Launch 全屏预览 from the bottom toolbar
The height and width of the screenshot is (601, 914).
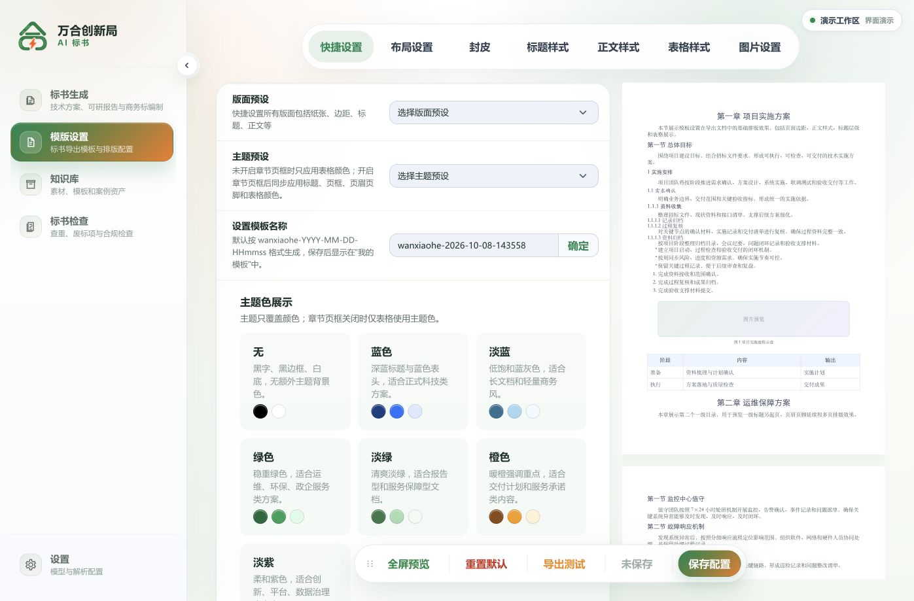[x=408, y=564]
